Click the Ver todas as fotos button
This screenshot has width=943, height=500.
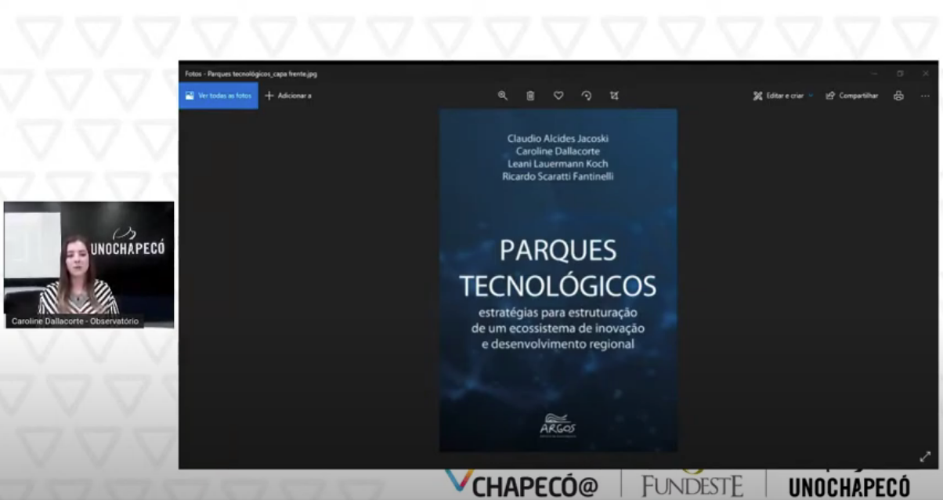point(219,96)
